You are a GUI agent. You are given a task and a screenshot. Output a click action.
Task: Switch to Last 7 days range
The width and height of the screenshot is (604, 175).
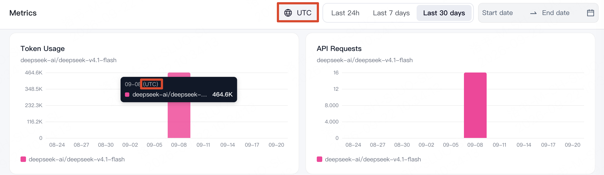[391, 13]
